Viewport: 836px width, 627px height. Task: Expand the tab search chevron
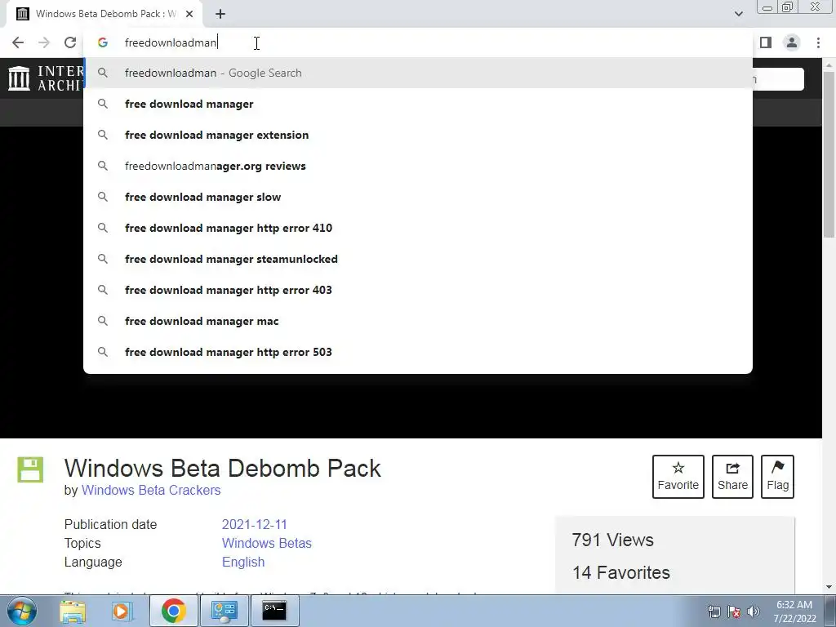click(x=738, y=14)
